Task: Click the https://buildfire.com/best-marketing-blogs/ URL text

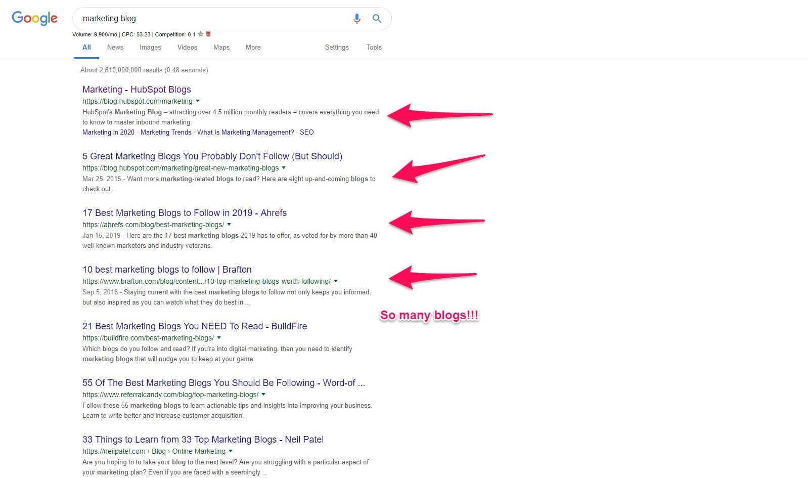Action: coord(148,338)
